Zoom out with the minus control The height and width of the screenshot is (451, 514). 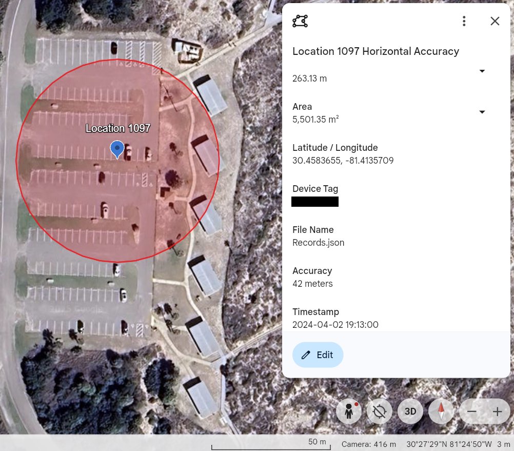(x=471, y=411)
